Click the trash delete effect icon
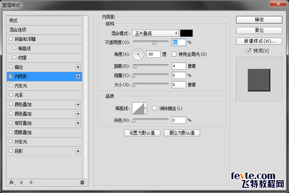 82,183
